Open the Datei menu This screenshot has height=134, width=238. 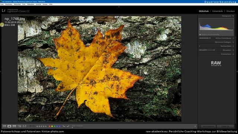pos(2,4)
